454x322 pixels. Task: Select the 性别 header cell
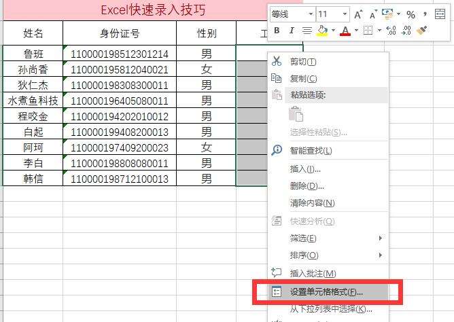click(207, 33)
